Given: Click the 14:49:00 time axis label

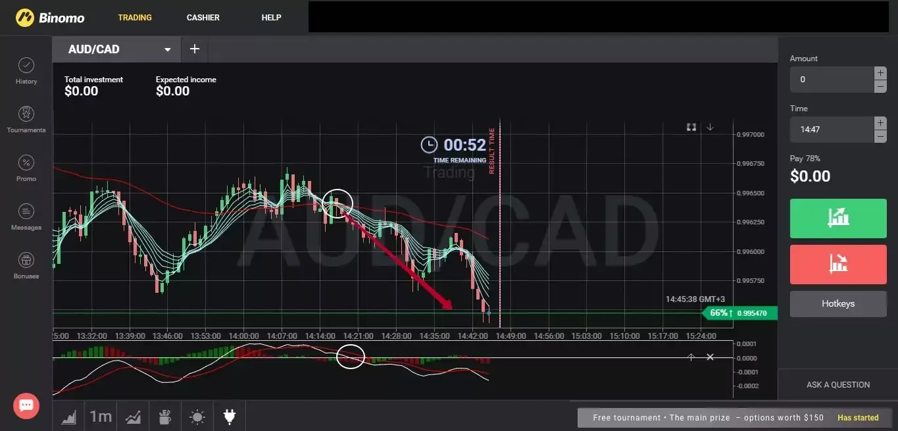Looking at the screenshot, I should (511, 336).
